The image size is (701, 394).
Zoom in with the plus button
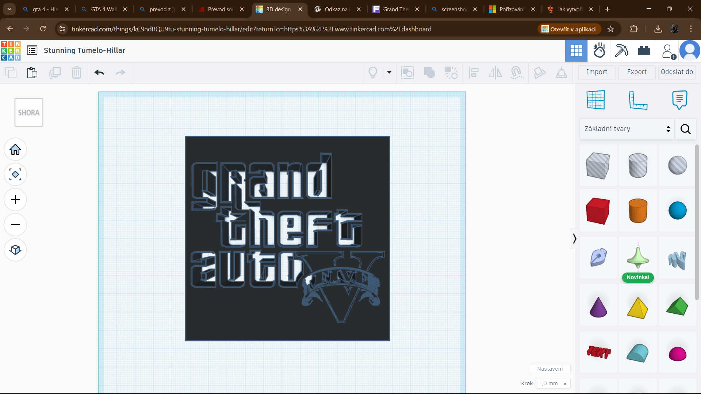point(15,200)
